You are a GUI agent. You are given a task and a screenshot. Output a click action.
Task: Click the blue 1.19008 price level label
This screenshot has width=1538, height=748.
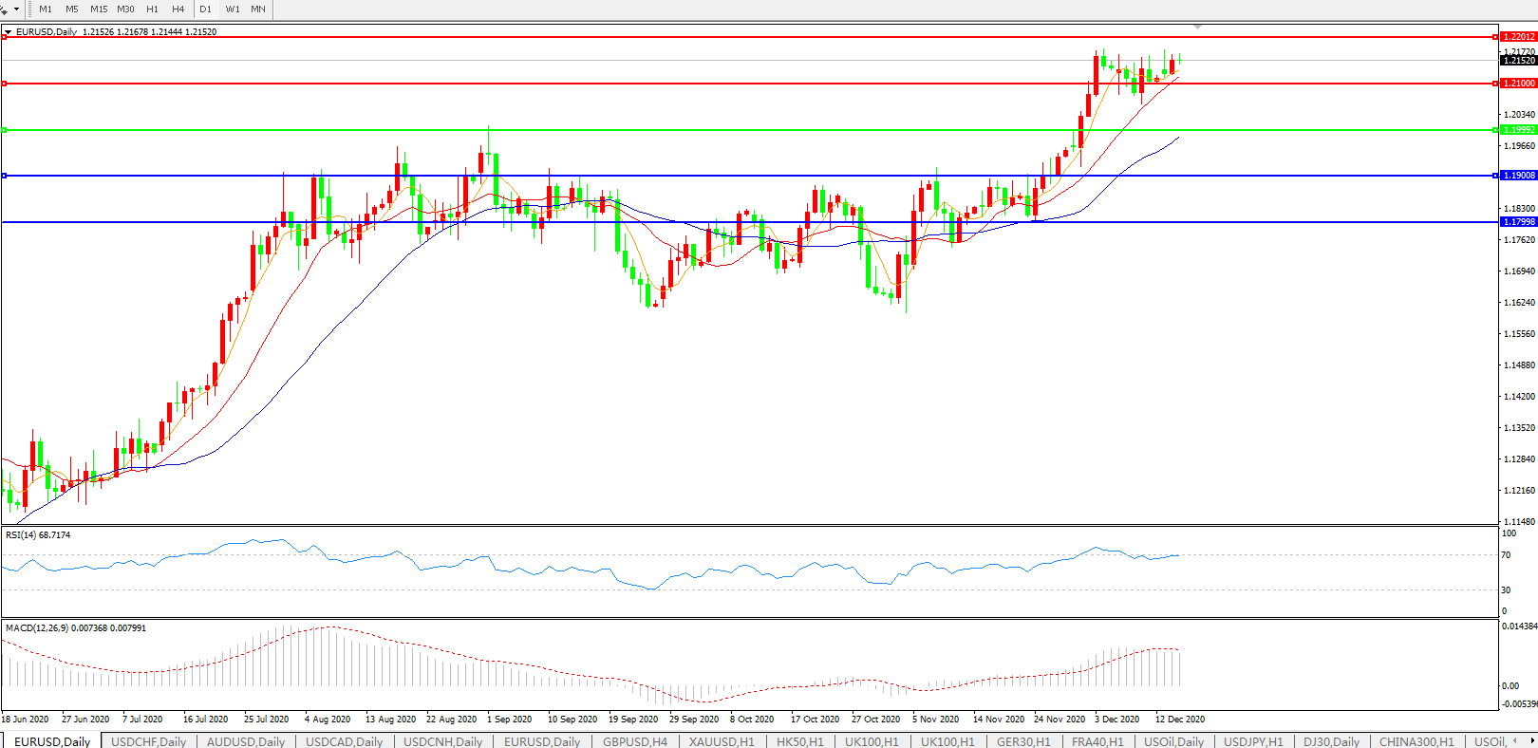click(1519, 176)
